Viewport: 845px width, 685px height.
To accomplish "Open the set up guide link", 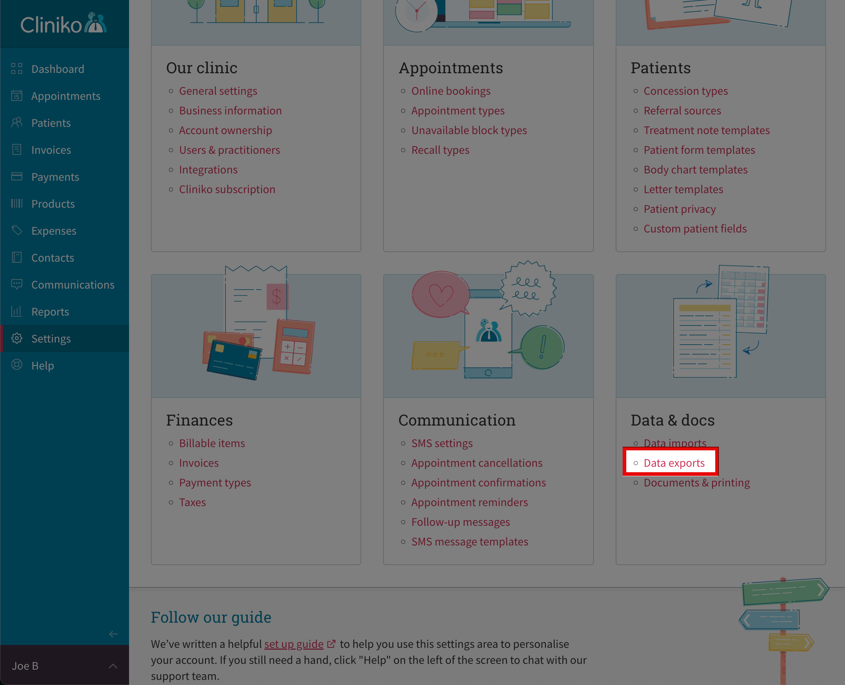I will (294, 644).
